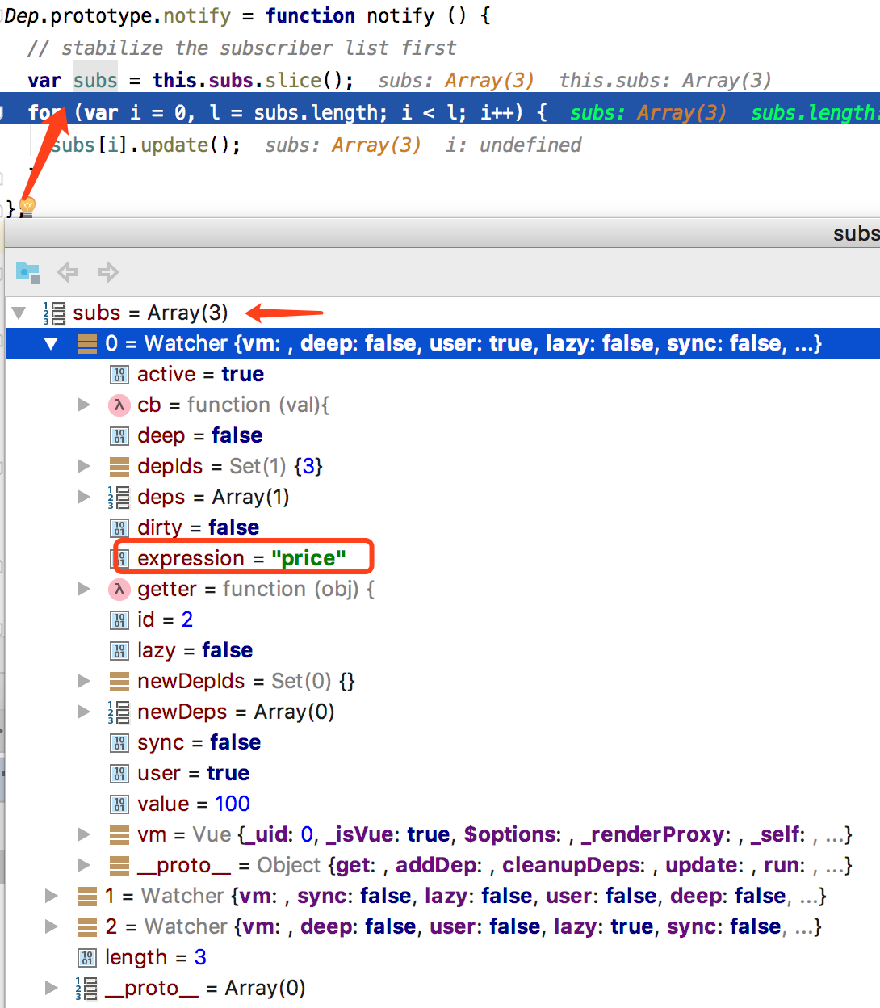Select the length = 3 row
This screenshot has height=1008, width=880.
[155, 958]
